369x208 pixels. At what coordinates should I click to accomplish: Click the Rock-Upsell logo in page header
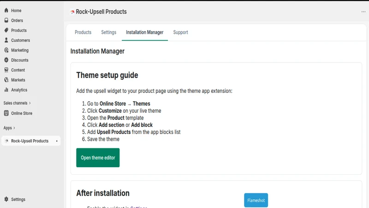(x=72, y=12)
